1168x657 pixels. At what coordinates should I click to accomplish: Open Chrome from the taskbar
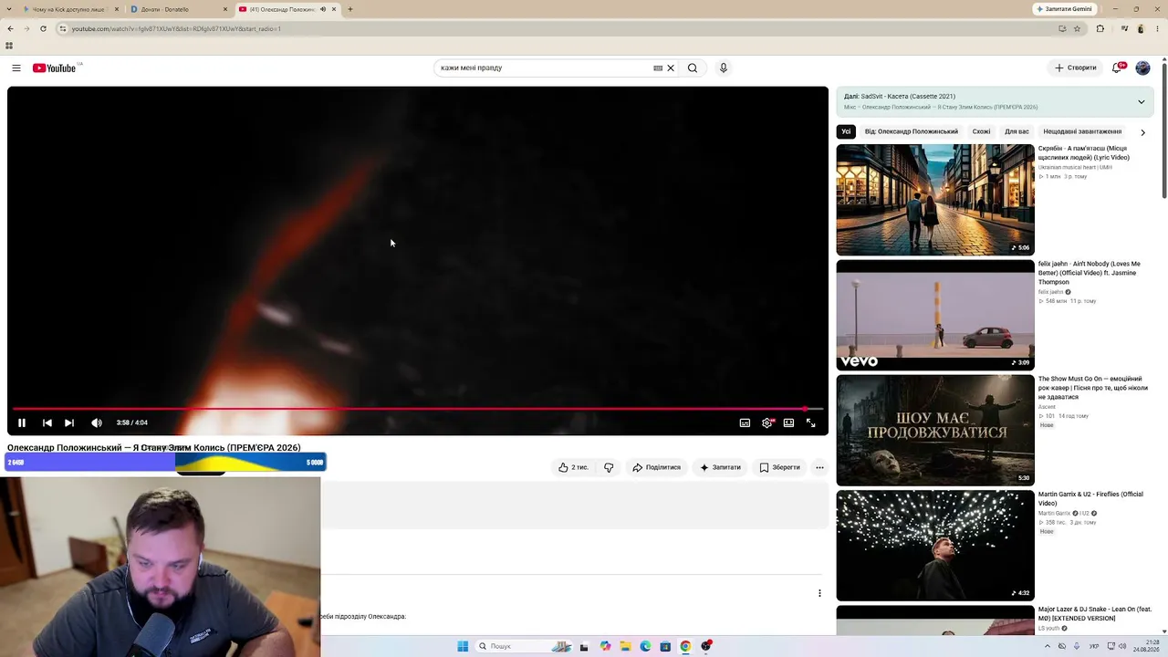coord(685,646)
